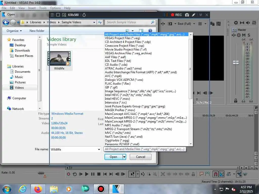This screenshot has width=259, height=194.
Task: Open the recorder pencil drawing tool
Action: 193,15
